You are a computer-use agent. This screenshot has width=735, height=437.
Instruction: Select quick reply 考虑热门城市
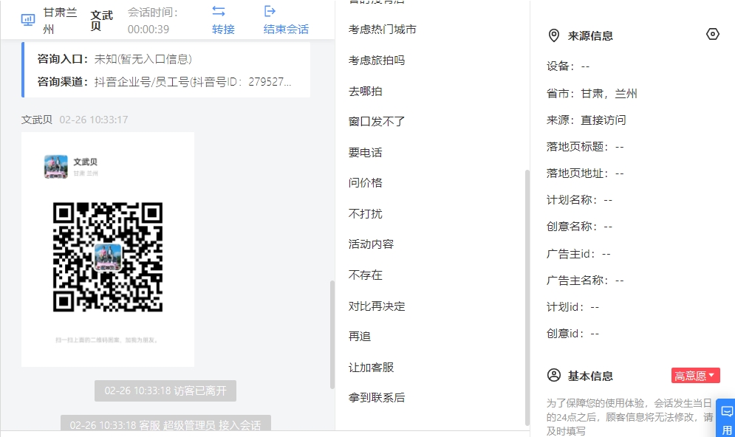click(383, 30)
